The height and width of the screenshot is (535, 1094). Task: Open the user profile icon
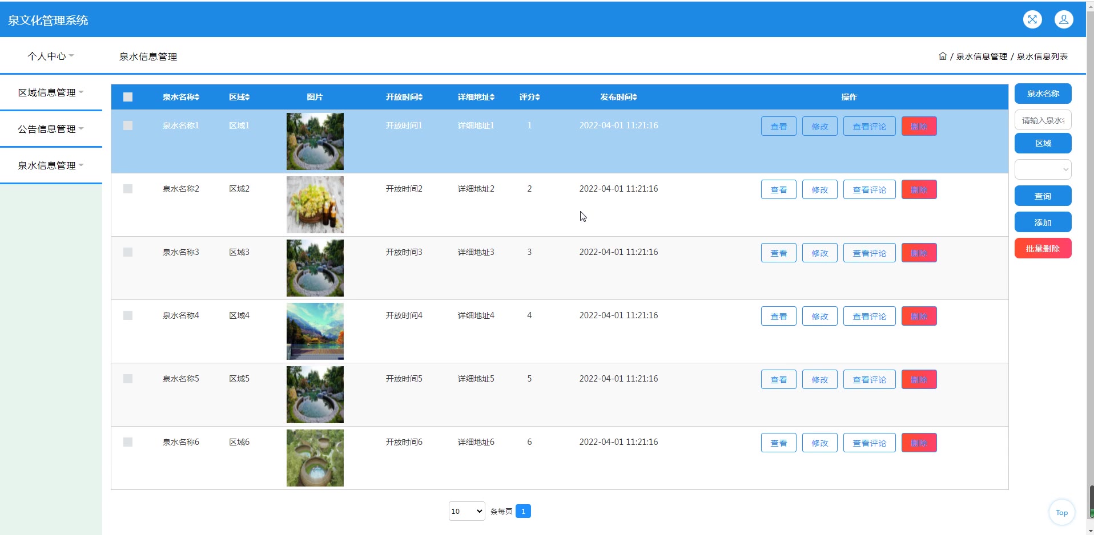point(1063,19)
